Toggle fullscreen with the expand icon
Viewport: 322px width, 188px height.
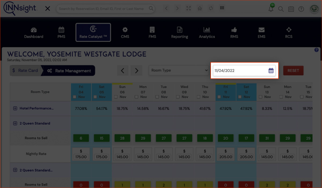point(188,8)
